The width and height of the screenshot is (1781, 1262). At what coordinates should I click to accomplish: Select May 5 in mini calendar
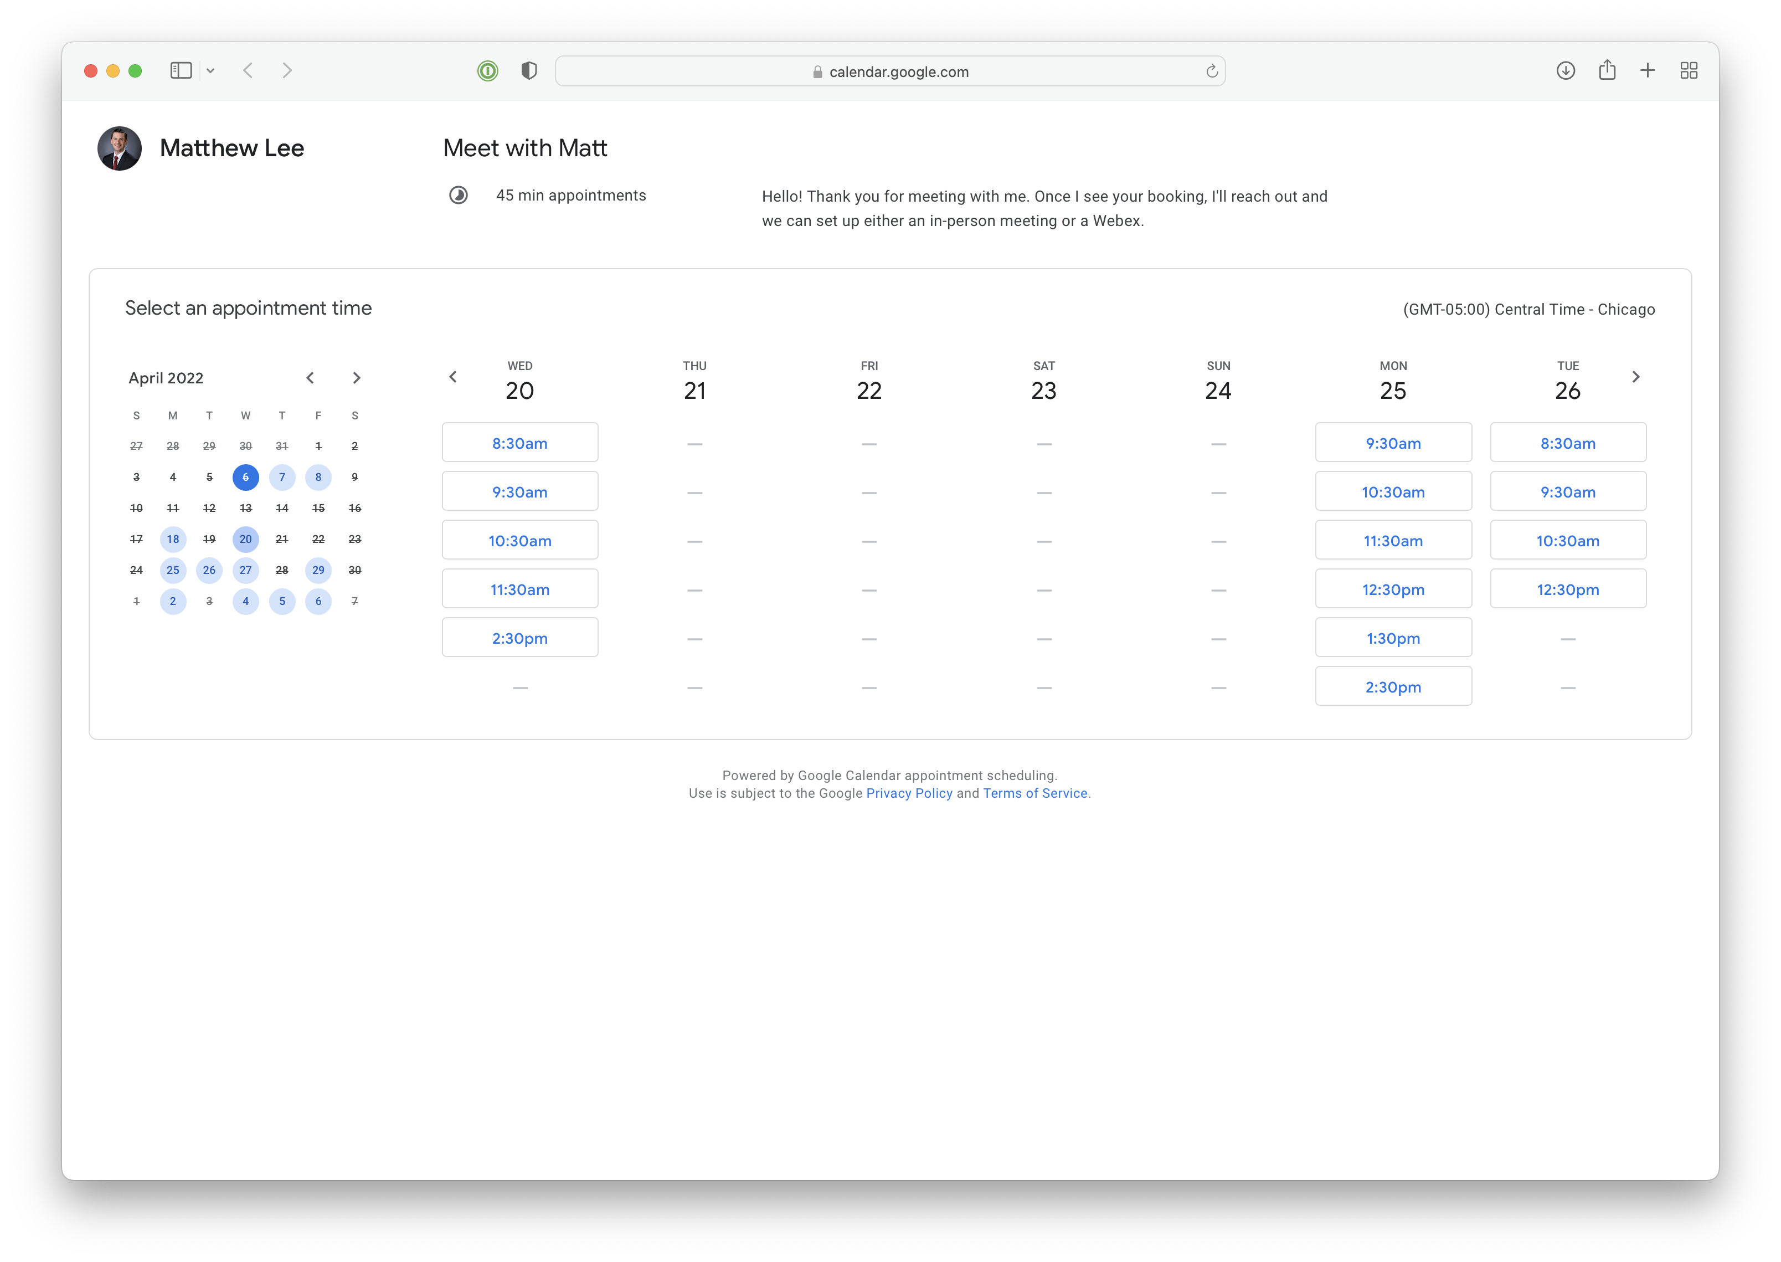click(x=282, y=602)
